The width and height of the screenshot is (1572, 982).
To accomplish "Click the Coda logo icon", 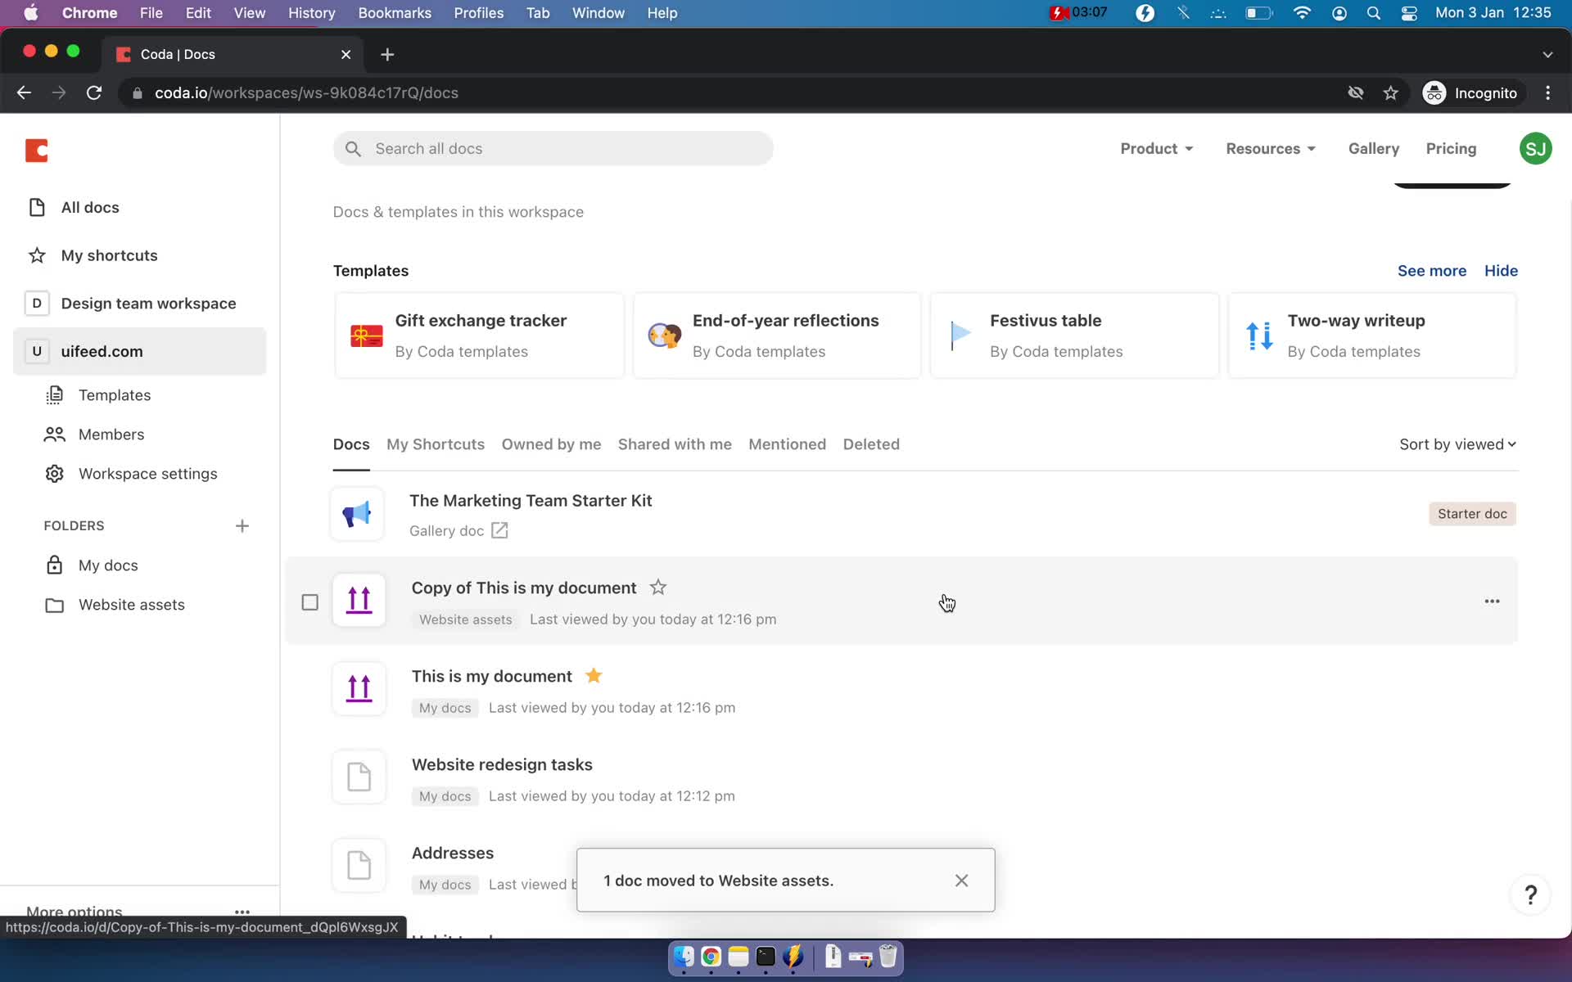I will 37,151.
